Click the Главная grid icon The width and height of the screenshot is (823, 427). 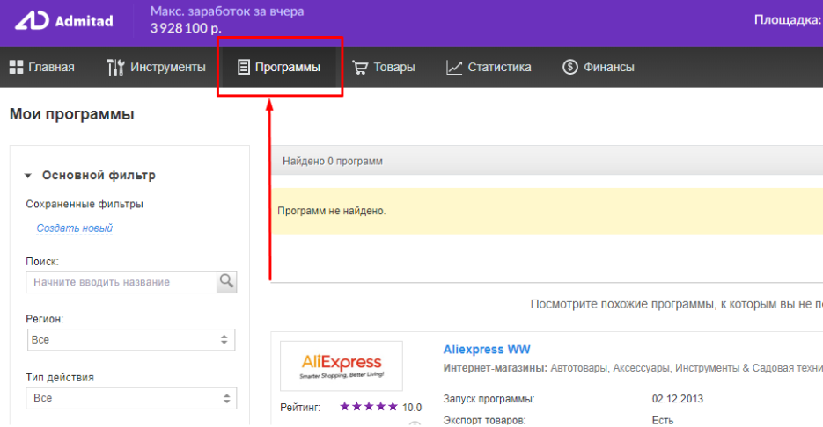click(x=16, y=67)
